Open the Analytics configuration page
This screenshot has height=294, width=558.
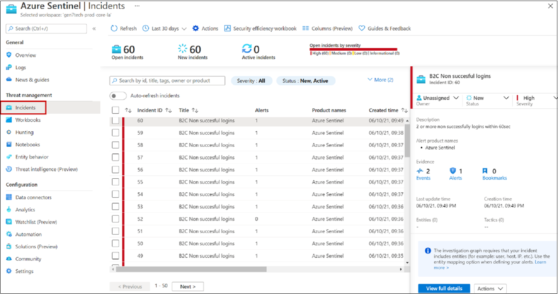(25, 209)
